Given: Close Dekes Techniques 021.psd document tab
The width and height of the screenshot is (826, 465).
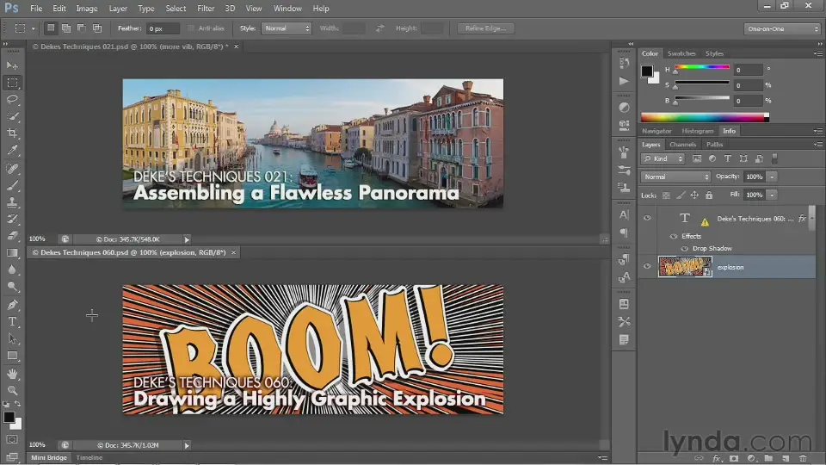Looking at the screenshot, I should [x=236, y=46].
